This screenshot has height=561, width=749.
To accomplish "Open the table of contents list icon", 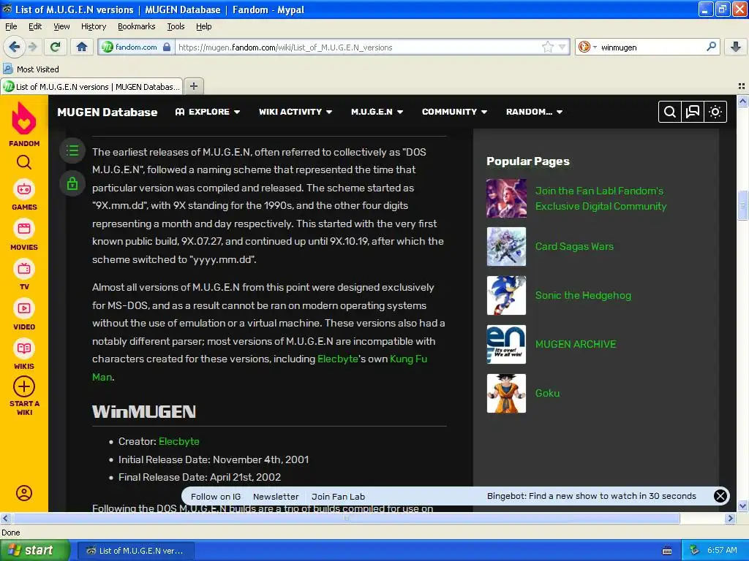I will coord(72,150).
